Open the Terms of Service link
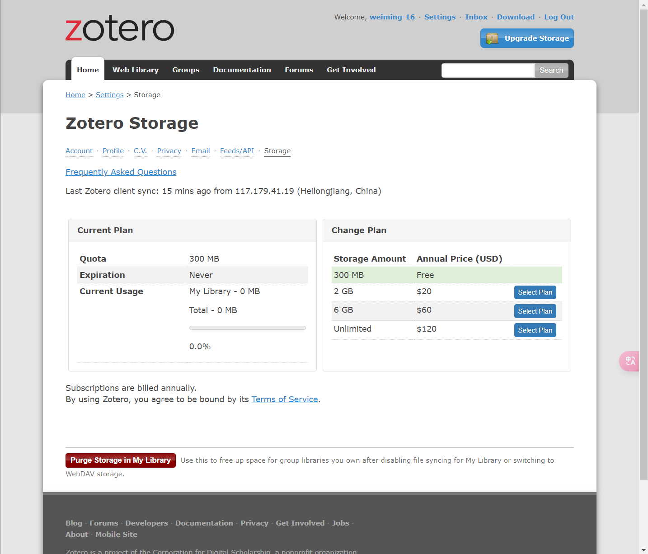The image size is (648, 554). click(285, 399)
